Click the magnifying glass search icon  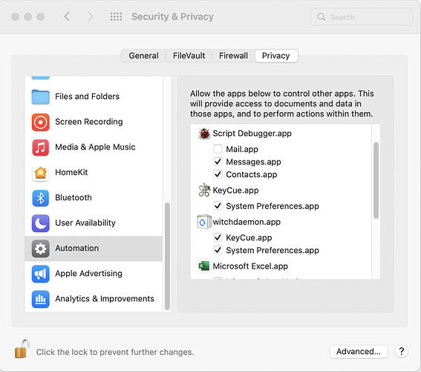pos(321,17)
